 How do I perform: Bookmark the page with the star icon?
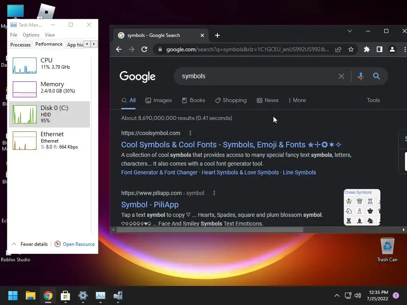351,49
